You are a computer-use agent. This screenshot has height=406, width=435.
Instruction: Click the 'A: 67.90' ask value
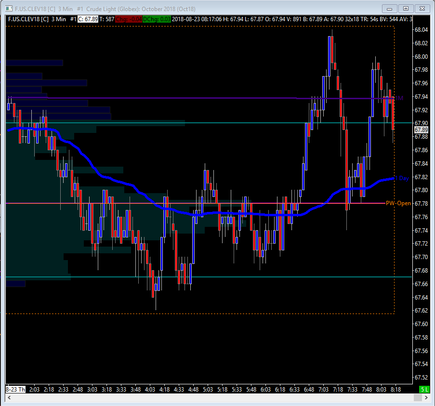coord(333,19)
